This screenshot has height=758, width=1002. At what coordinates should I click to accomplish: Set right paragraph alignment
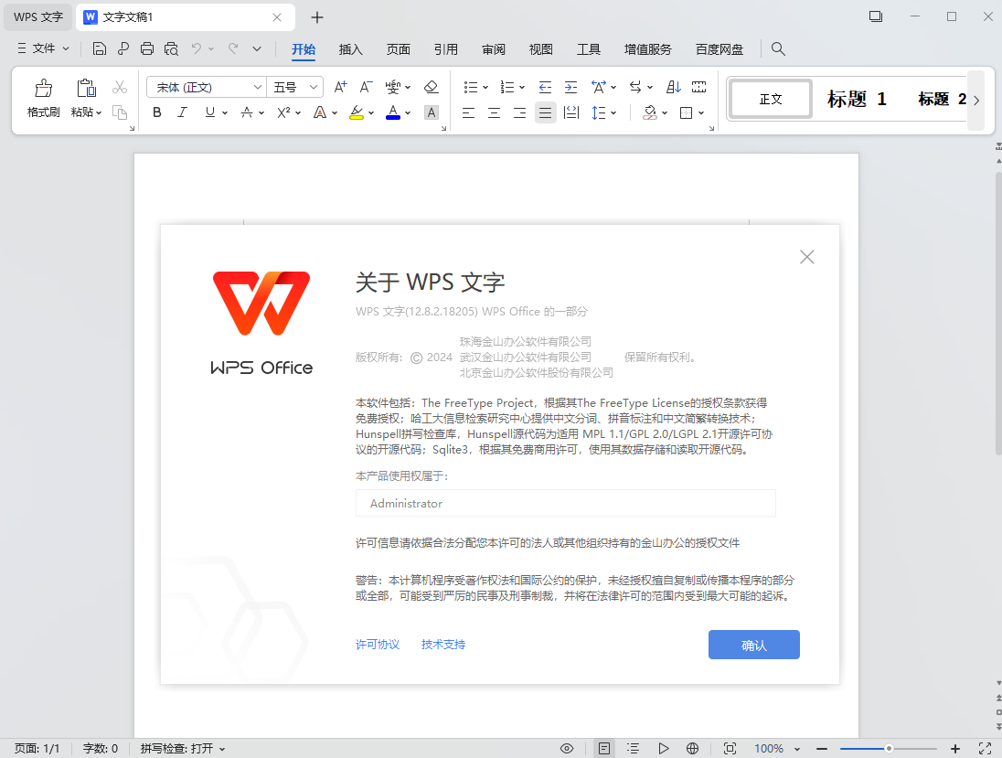[519, 113]
